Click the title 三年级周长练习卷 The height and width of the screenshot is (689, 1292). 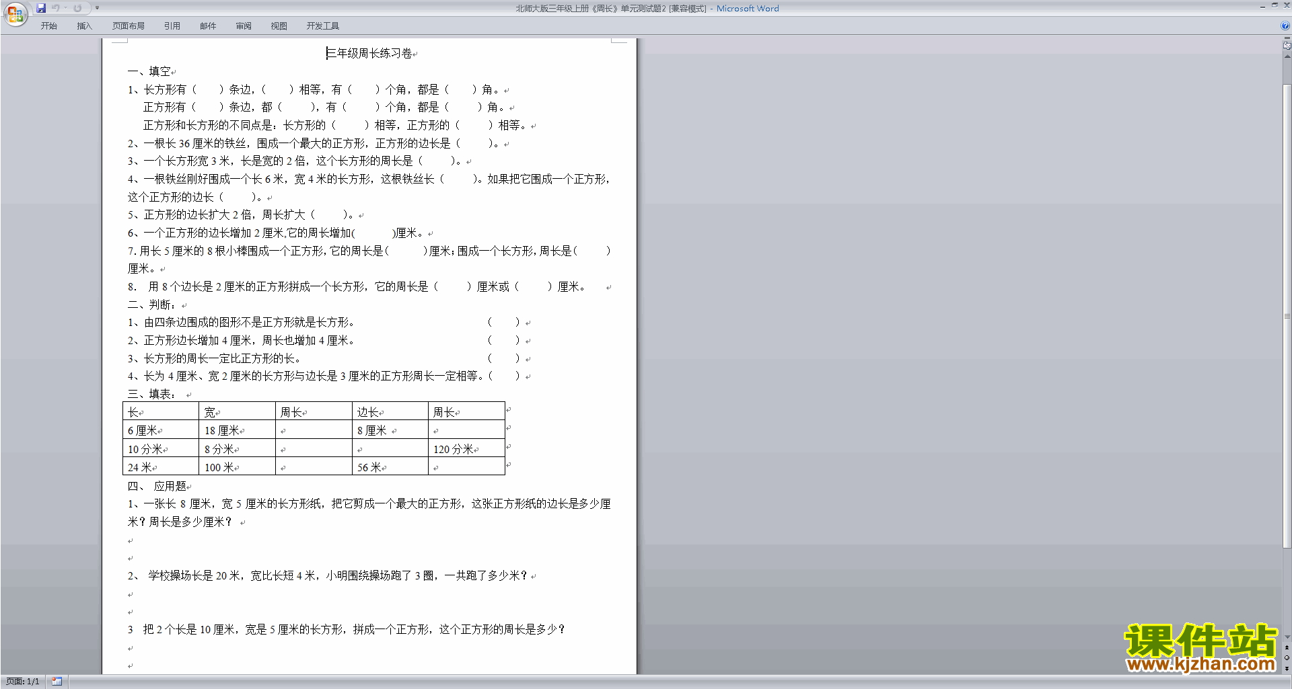click(x=369, y=53)
